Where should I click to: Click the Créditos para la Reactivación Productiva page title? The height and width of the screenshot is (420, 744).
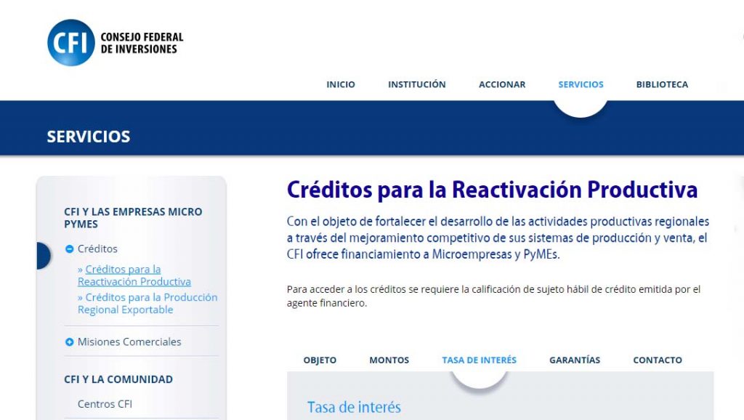492,190
